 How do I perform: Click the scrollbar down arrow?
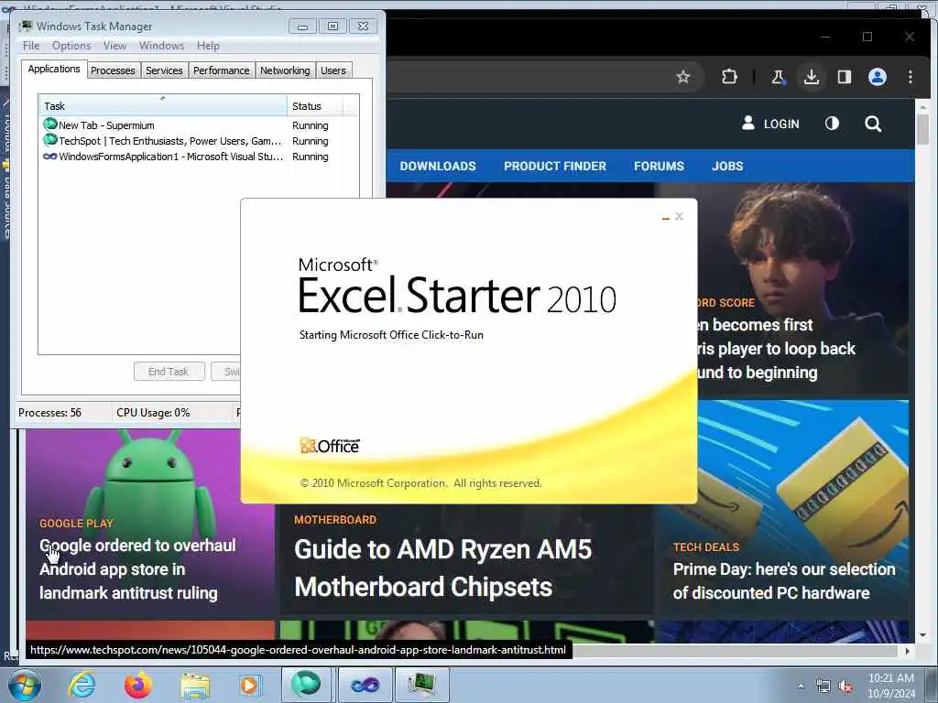tap(922, 635)
